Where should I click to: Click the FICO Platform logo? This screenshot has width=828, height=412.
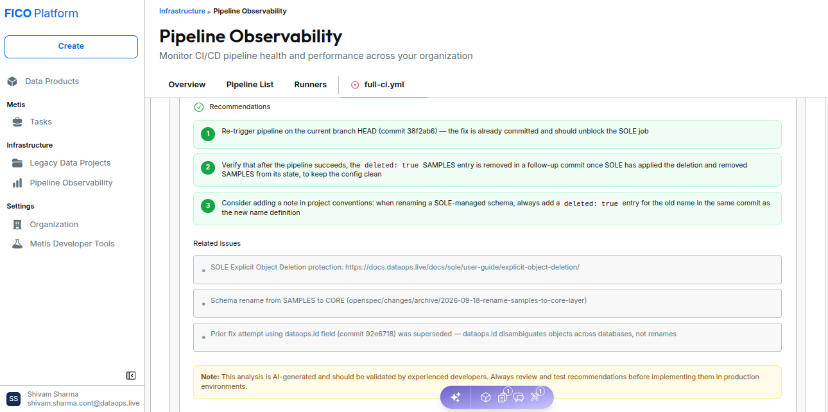click(x=41, y=13)
